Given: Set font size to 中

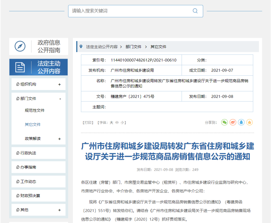Looking at the screenshot, I should pyautogui.click(x=117, y=123).
